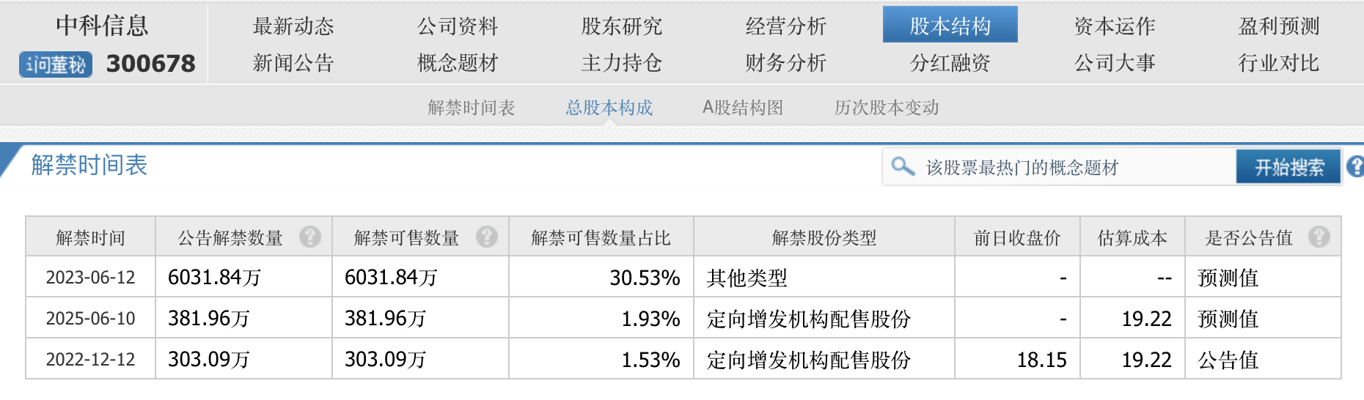This screenshot has height=400, width=1364.
Task: Open the 股本结构 tab
Action: [950, 26]
